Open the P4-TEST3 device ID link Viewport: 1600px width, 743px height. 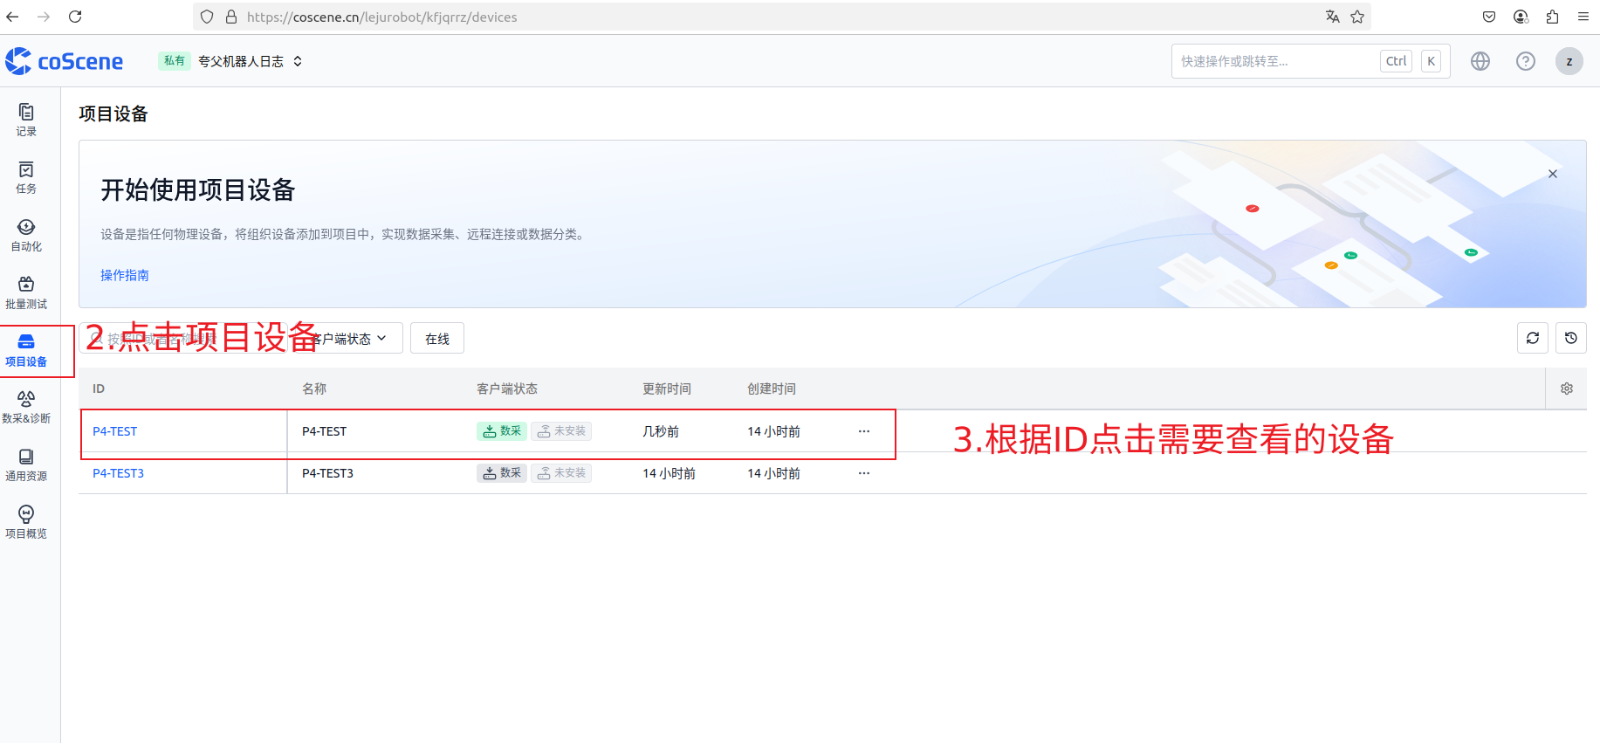coord(118,473)
